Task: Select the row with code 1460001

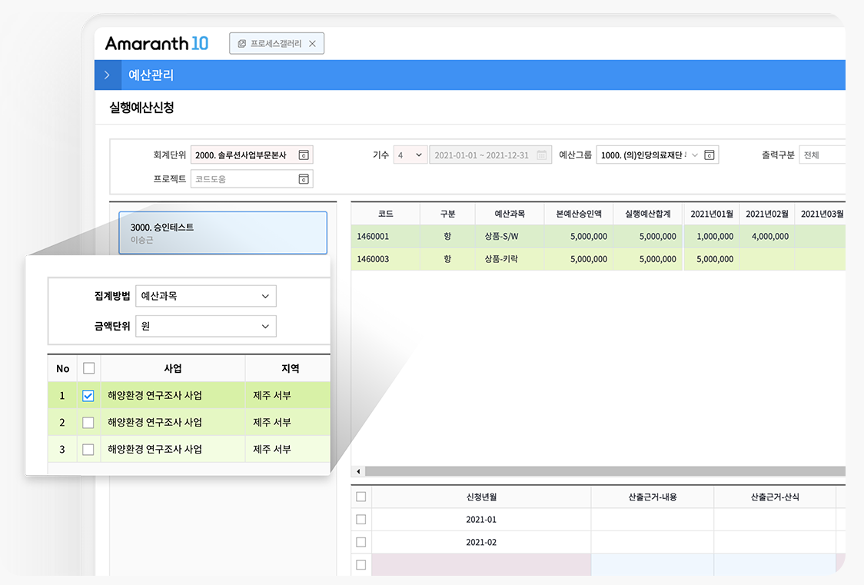Action: pos(598,236)
